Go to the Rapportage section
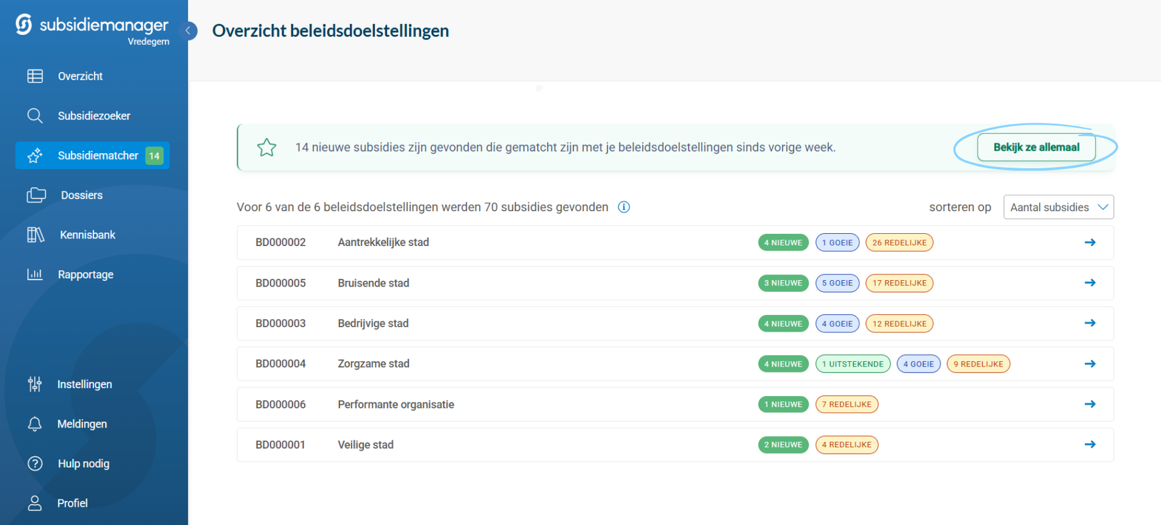Image resolution: width=1161 pixels, height=525 pixels. [85, 274]
